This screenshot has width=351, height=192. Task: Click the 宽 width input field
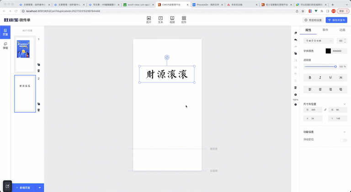(313, 109)
